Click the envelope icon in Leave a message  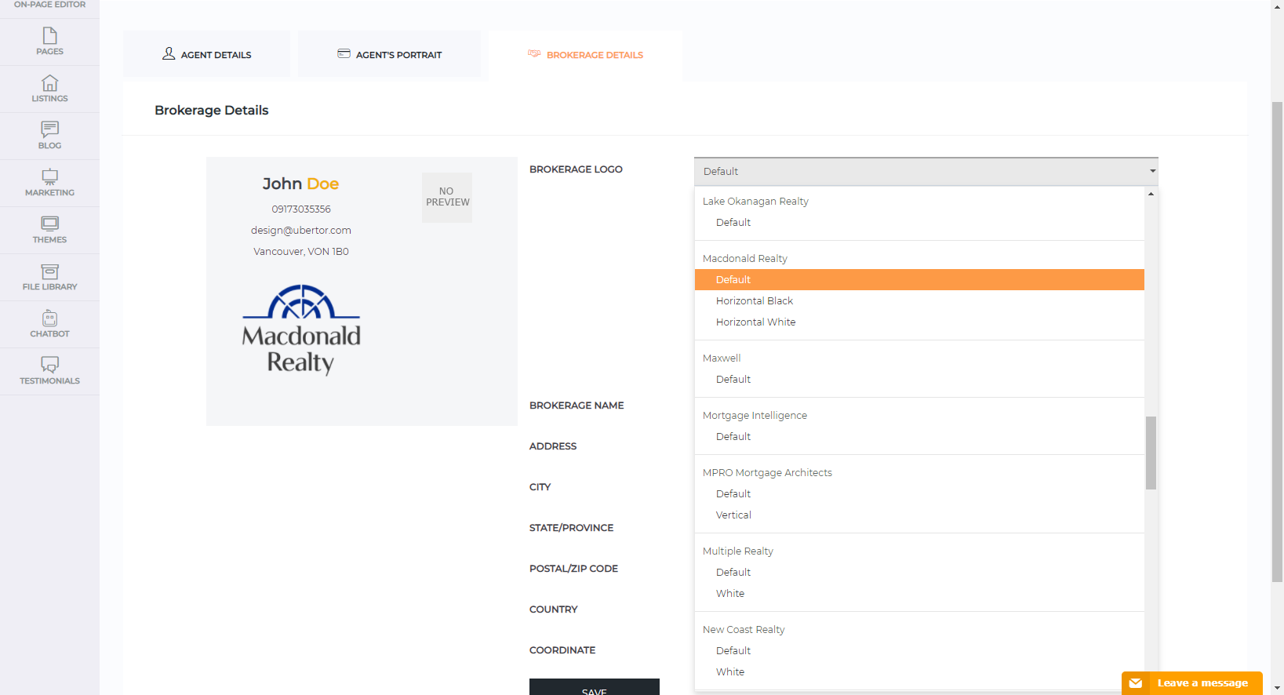click(1135, 683)
